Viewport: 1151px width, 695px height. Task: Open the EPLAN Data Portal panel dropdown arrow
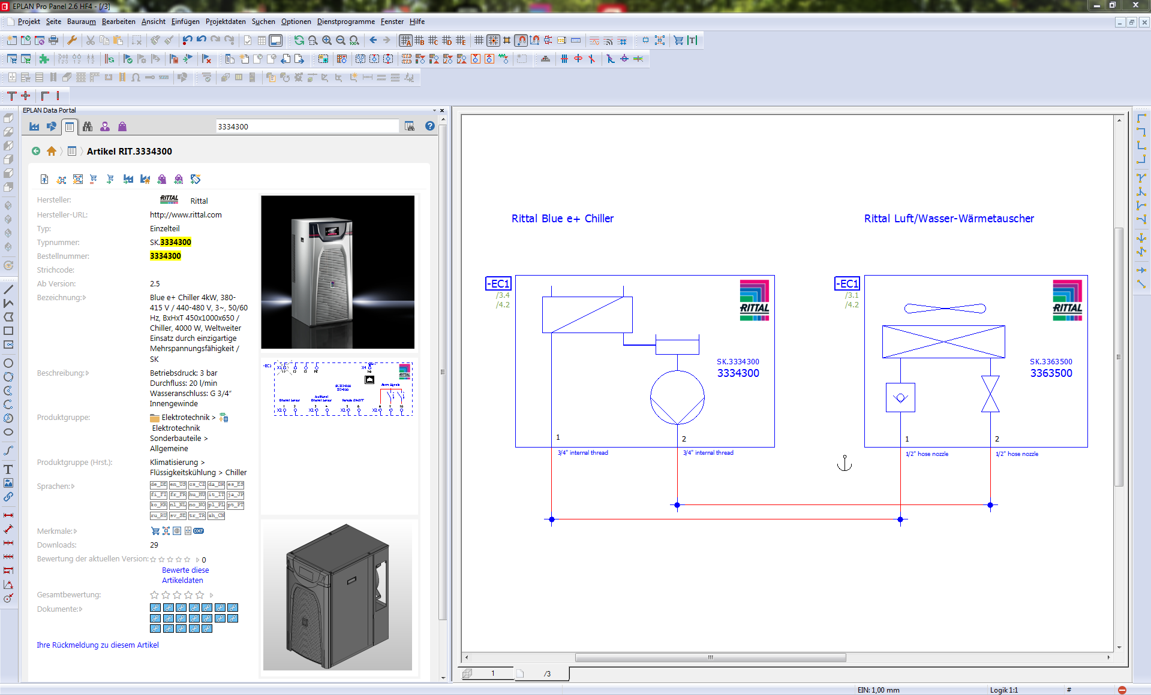point(434,110)
